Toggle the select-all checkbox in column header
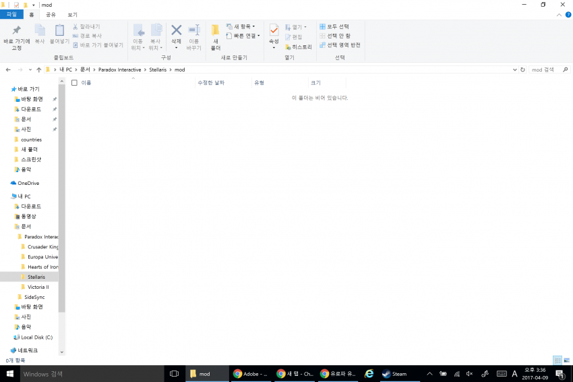Viewport: 573px width, 382px height. (74, 82)
